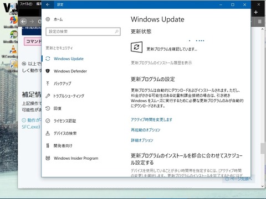The height and width of the screenshot is (199, 266).
Task: Click the developer options icon
Action: [48, 146]
